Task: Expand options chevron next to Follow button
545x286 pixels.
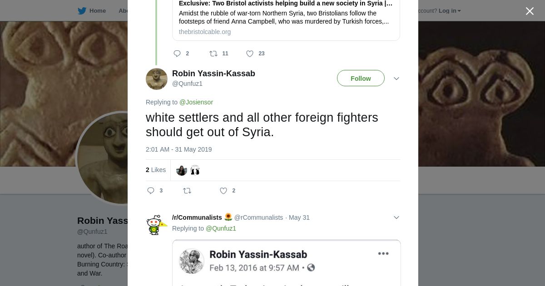Action: [x=396, y=79]
